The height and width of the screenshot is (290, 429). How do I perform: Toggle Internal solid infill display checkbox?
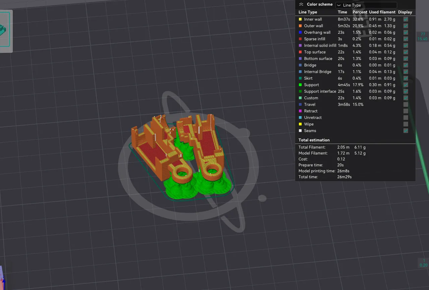coord(406,46)
